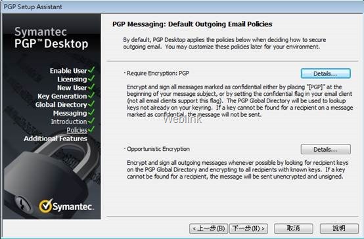This screenshot has width=364, height=239.
Task: Select the Additional Features step in sidebar
Action: tap(55, 139)
